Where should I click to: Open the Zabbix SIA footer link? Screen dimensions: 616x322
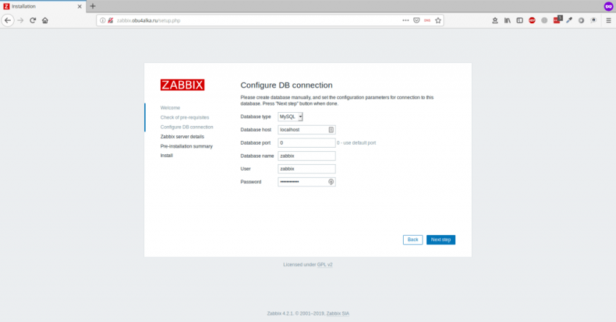338,313
